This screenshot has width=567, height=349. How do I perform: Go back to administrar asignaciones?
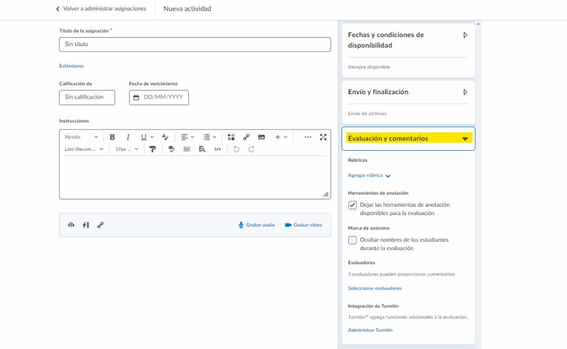[101, 9]
